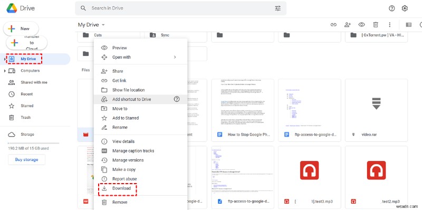Image resolution: width=422 pixels, height=210 pixels.
Task: Choose Make a copy
Action: pyautogui.click(x=140, y=169)
